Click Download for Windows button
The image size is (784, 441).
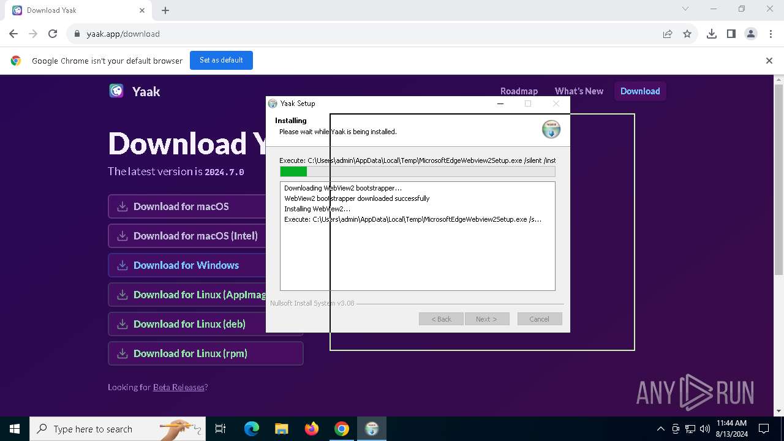[x=187, y=265]
